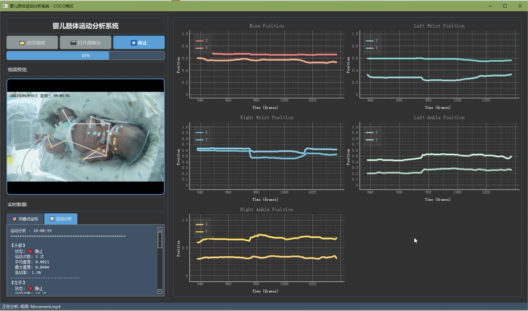Toggle the Y legend entry in Left Wrist Position plot
Screen dimensions: 528x311
[x=372, y=48]
